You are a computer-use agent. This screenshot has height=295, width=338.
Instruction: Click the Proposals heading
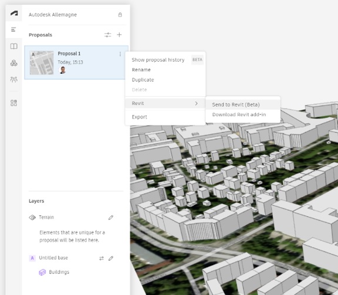(40, 35)
